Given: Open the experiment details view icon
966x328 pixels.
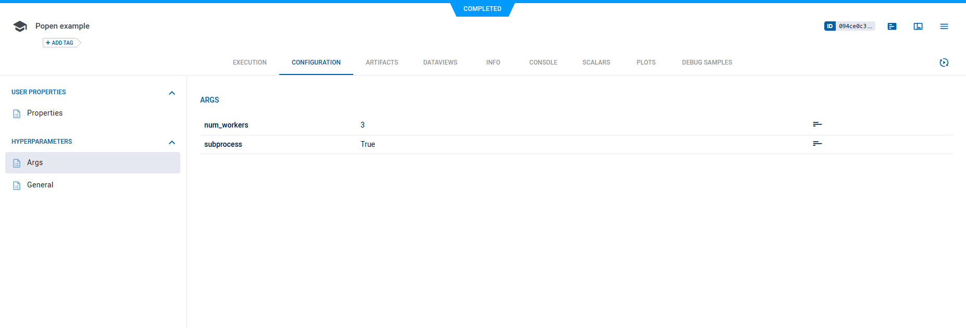Looking at the screenshot, I should click(892, 26).
